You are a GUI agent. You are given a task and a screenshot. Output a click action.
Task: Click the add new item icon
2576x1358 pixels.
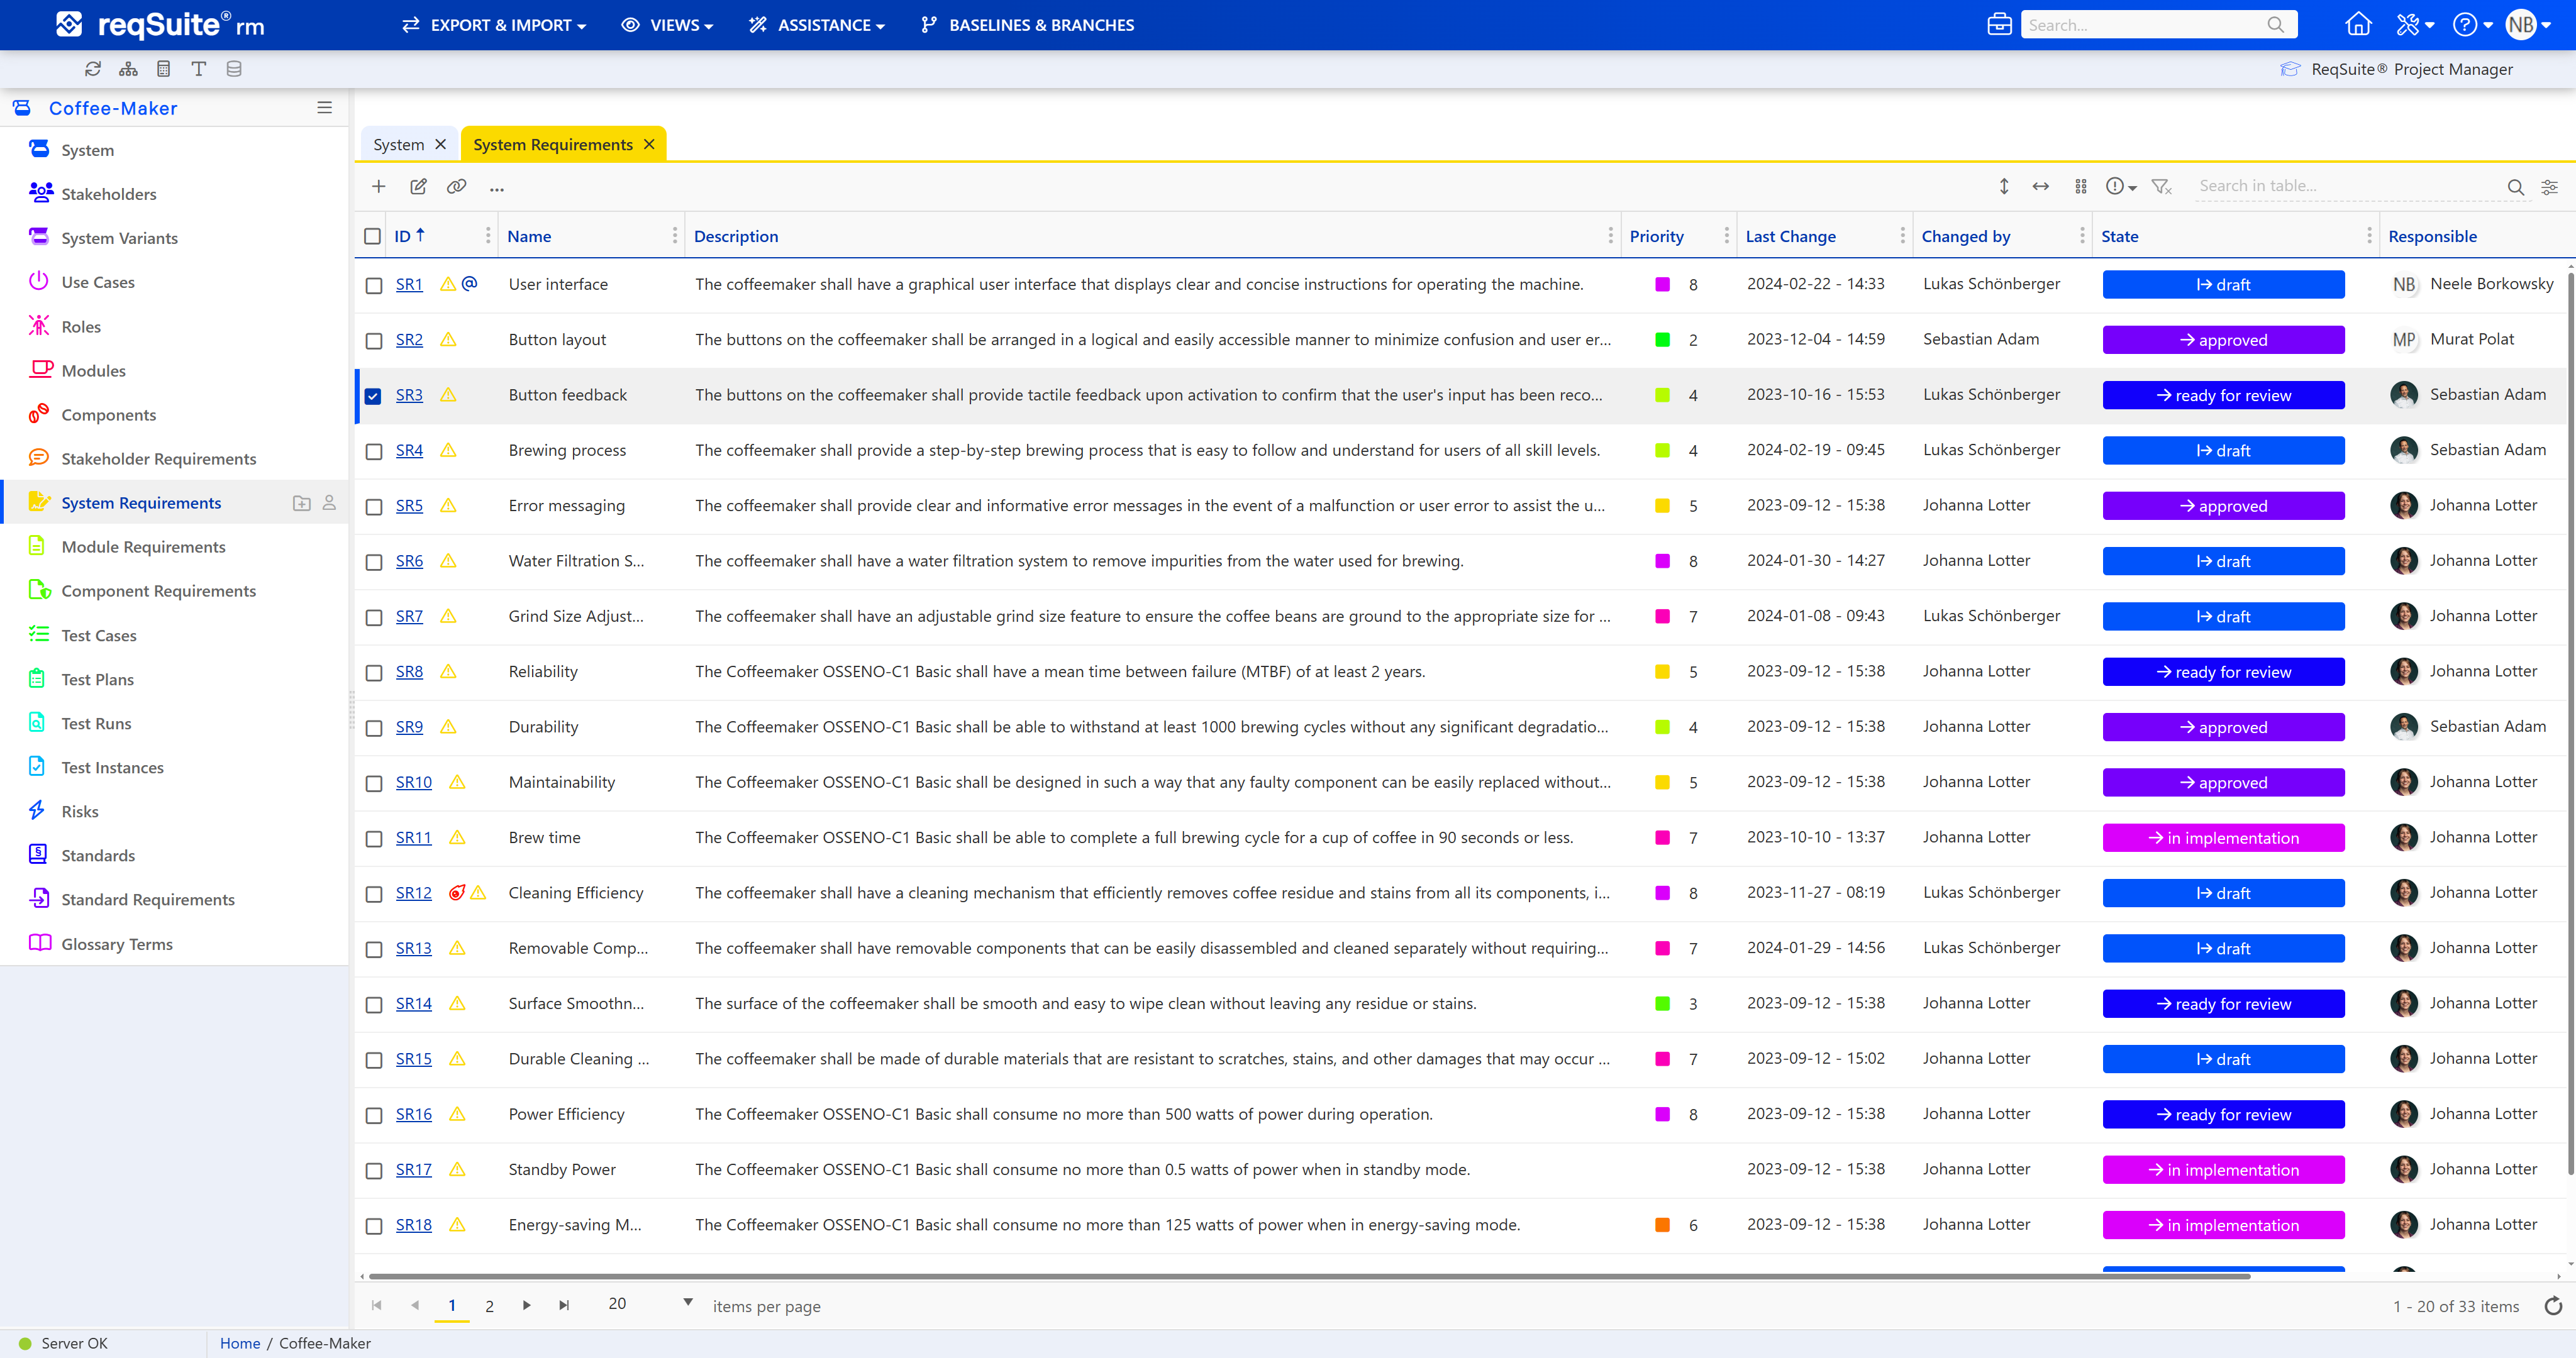(378, 185)
